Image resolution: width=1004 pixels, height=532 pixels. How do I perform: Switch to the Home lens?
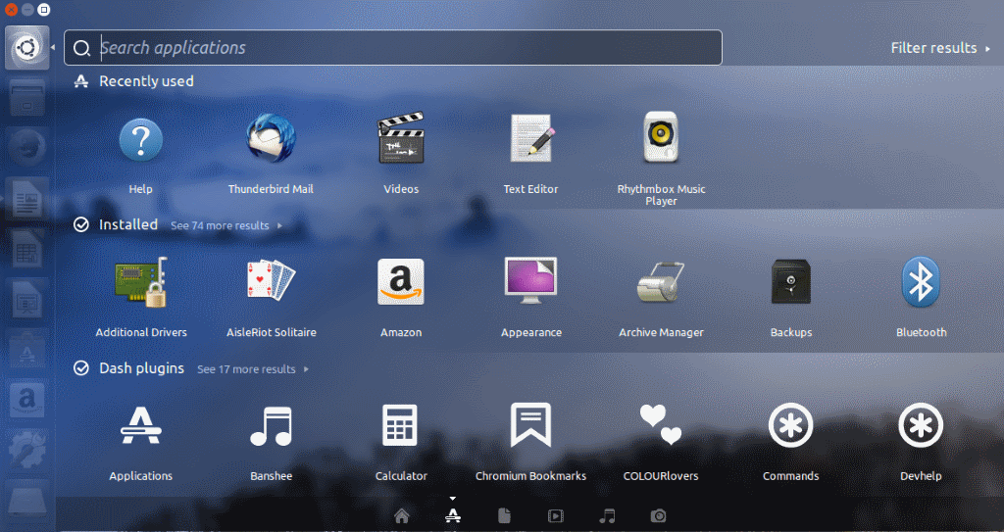(401, 516)
